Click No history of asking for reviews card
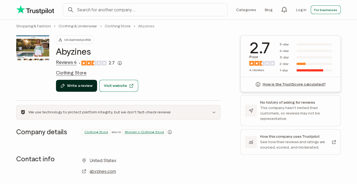 pos(290,111)
